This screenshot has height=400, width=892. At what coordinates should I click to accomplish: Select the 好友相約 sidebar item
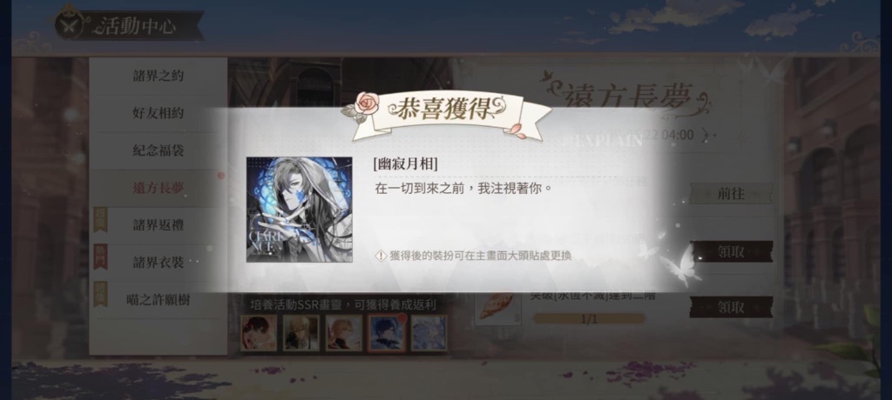tap(159, 113)
